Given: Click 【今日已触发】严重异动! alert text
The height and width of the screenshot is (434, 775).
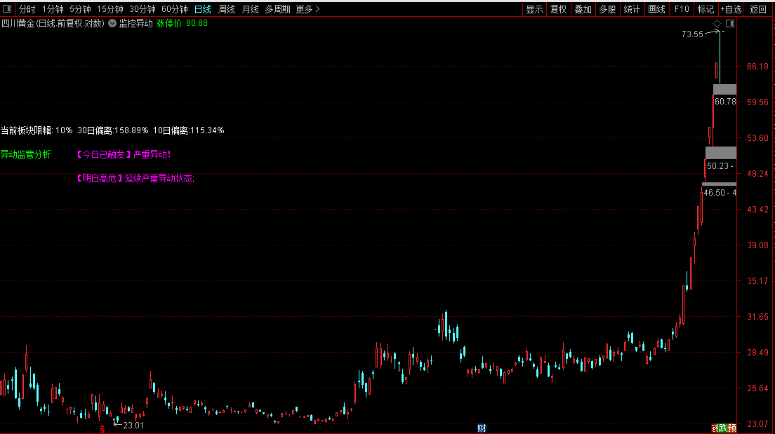Looking at the screenshot, I should coord(124,154).
